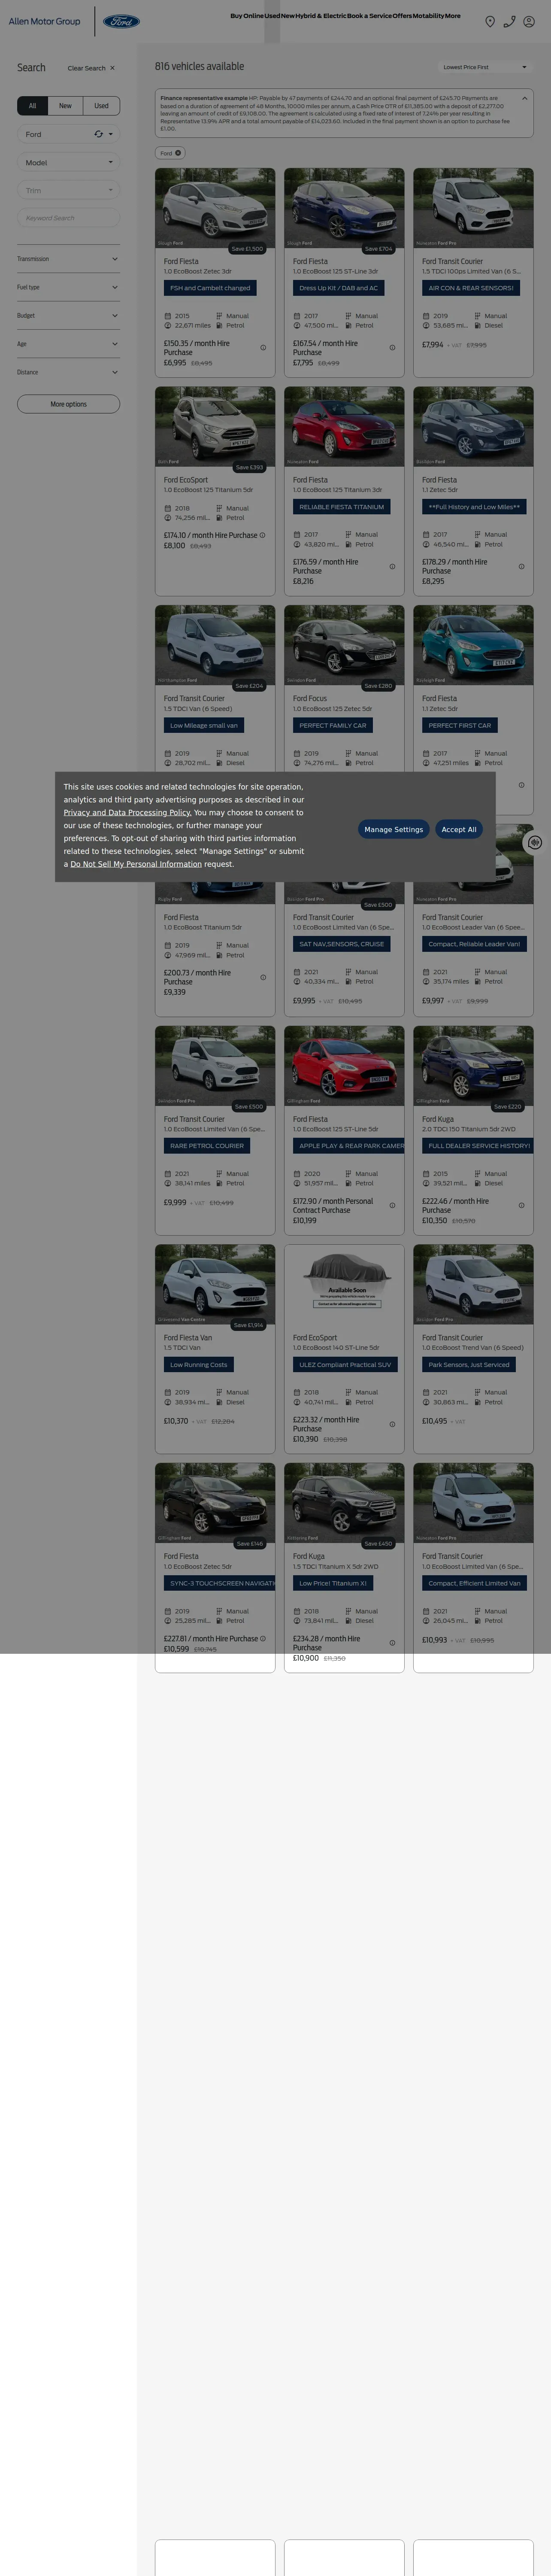Open the Buy Online menu
551x2576 pixels.
point(247,16)
